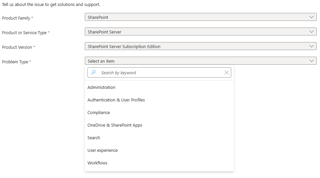Select the Administration option
Screen dimensions: 320x178
pyautogui.click(x=159, y=88)
